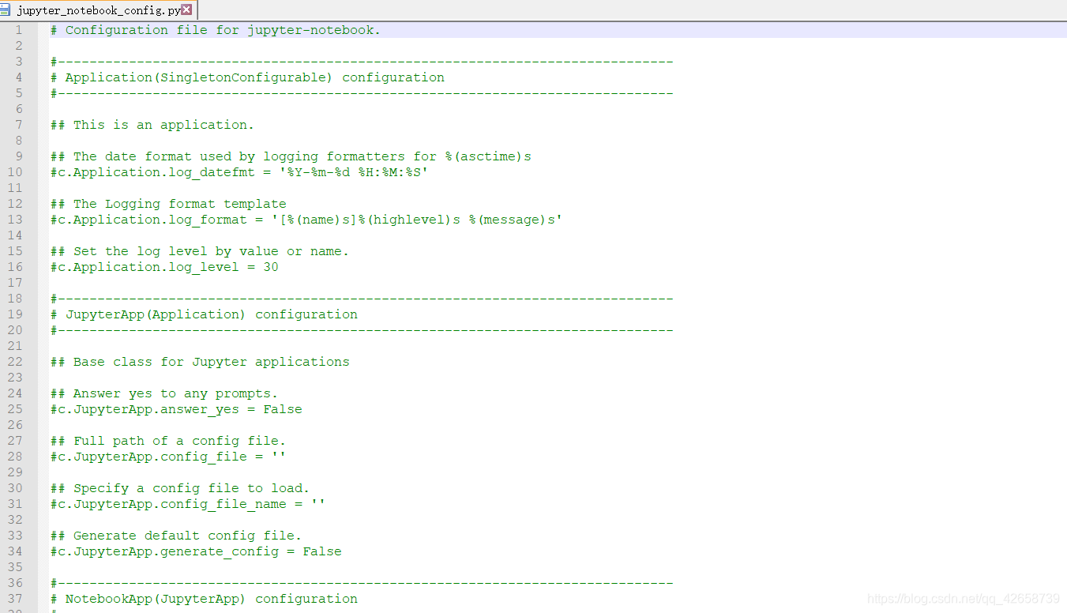
Task: Click line number 10 in the gutter
Action: (15, 172)
